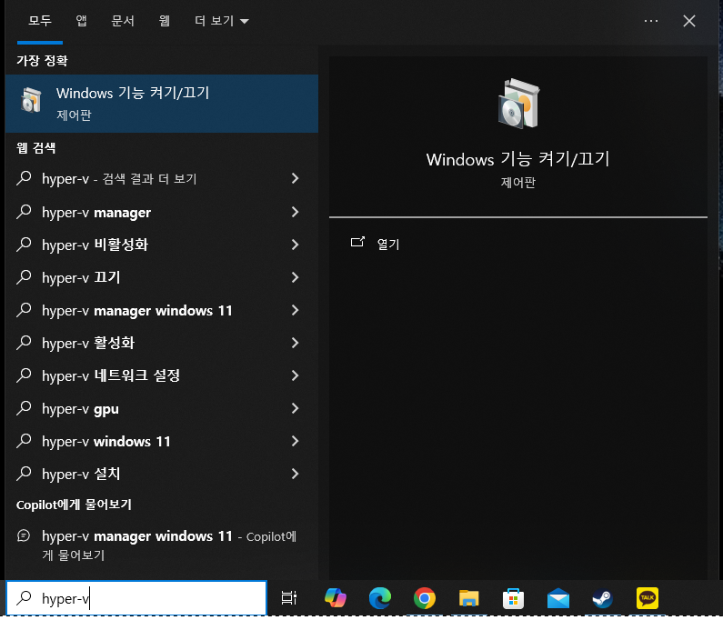Click the best match Windows features icon

[x=31, y=100]
